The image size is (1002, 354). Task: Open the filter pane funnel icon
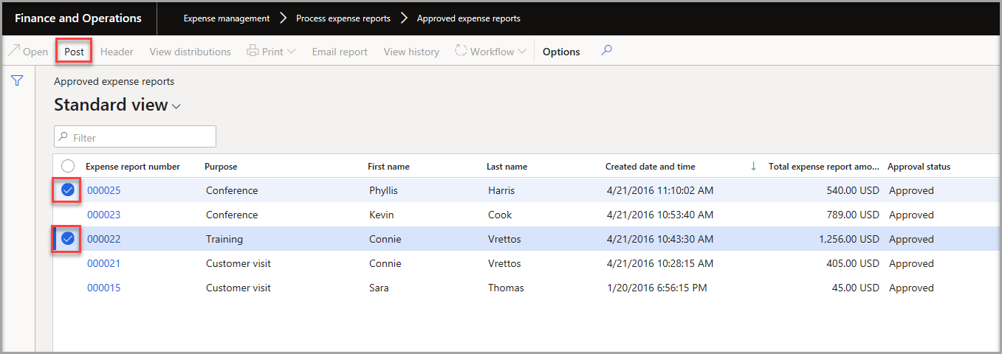tap(17, 80)
